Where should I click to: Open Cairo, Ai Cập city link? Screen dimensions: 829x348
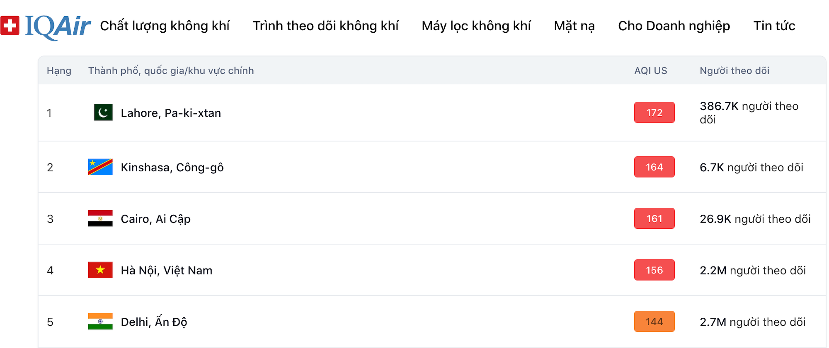pyautogui.click(x=155, y=219)
